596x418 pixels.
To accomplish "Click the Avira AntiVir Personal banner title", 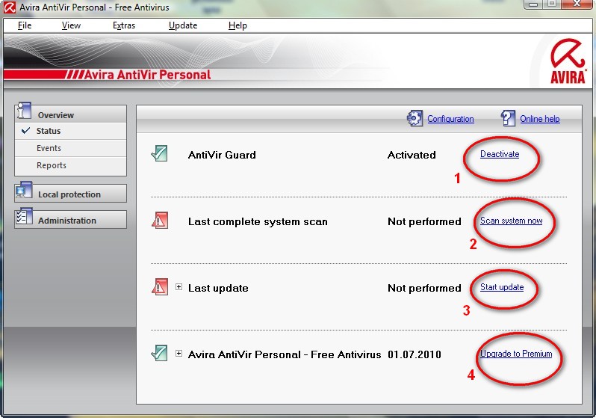I will (x=147, y=75).
